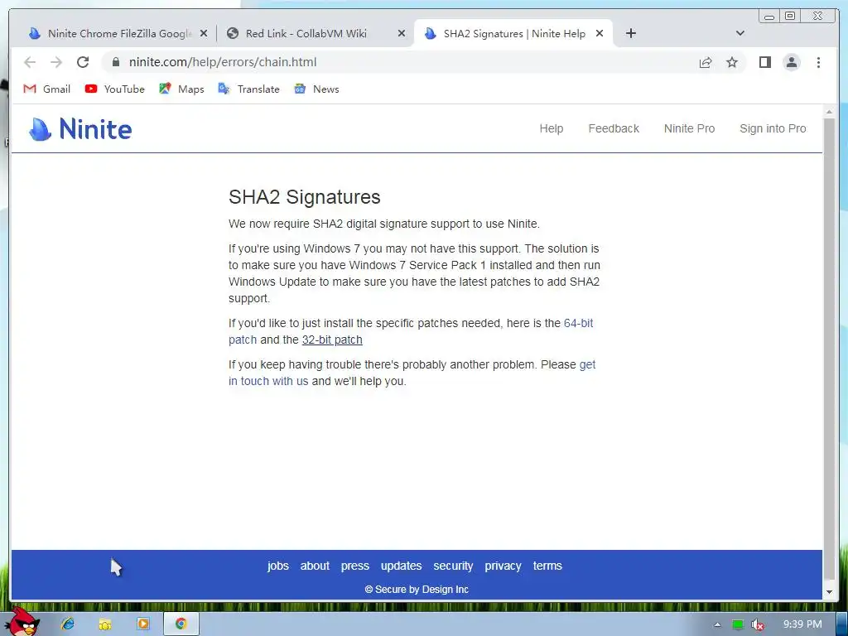Click the Secure by Design Inc text

click(417, 590)
